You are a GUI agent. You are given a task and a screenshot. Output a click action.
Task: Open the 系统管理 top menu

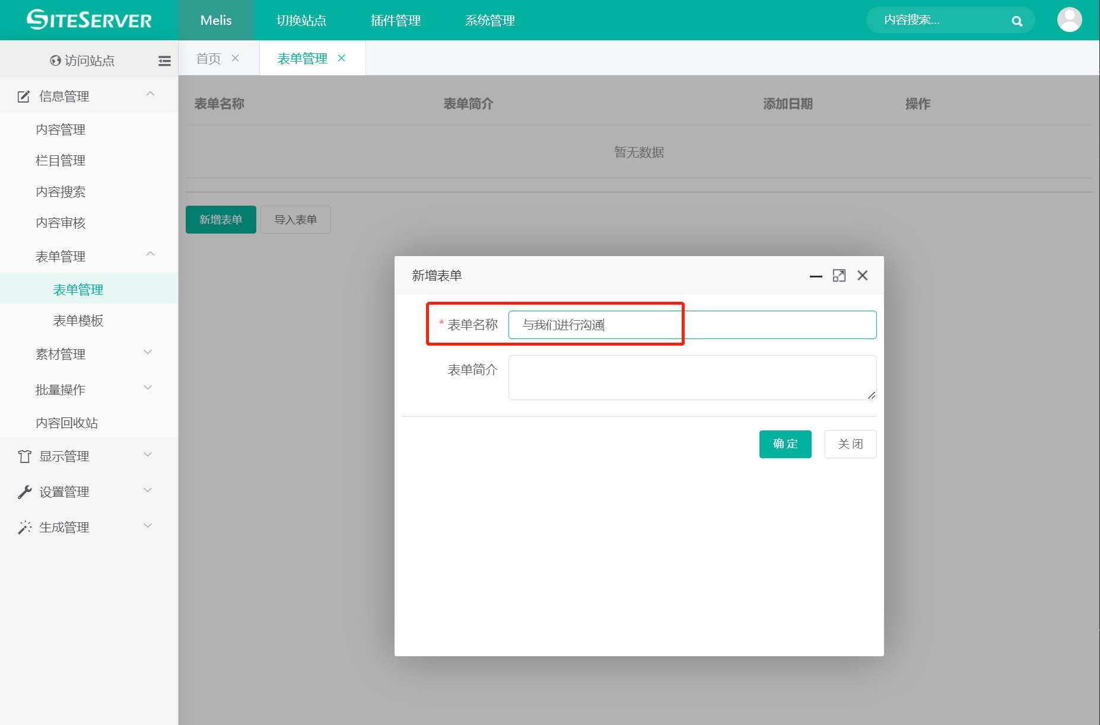point(489,20)
